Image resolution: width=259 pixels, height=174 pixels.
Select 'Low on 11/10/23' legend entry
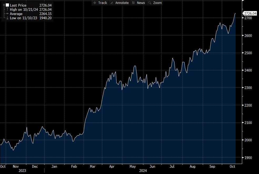[x=23, y=18]
